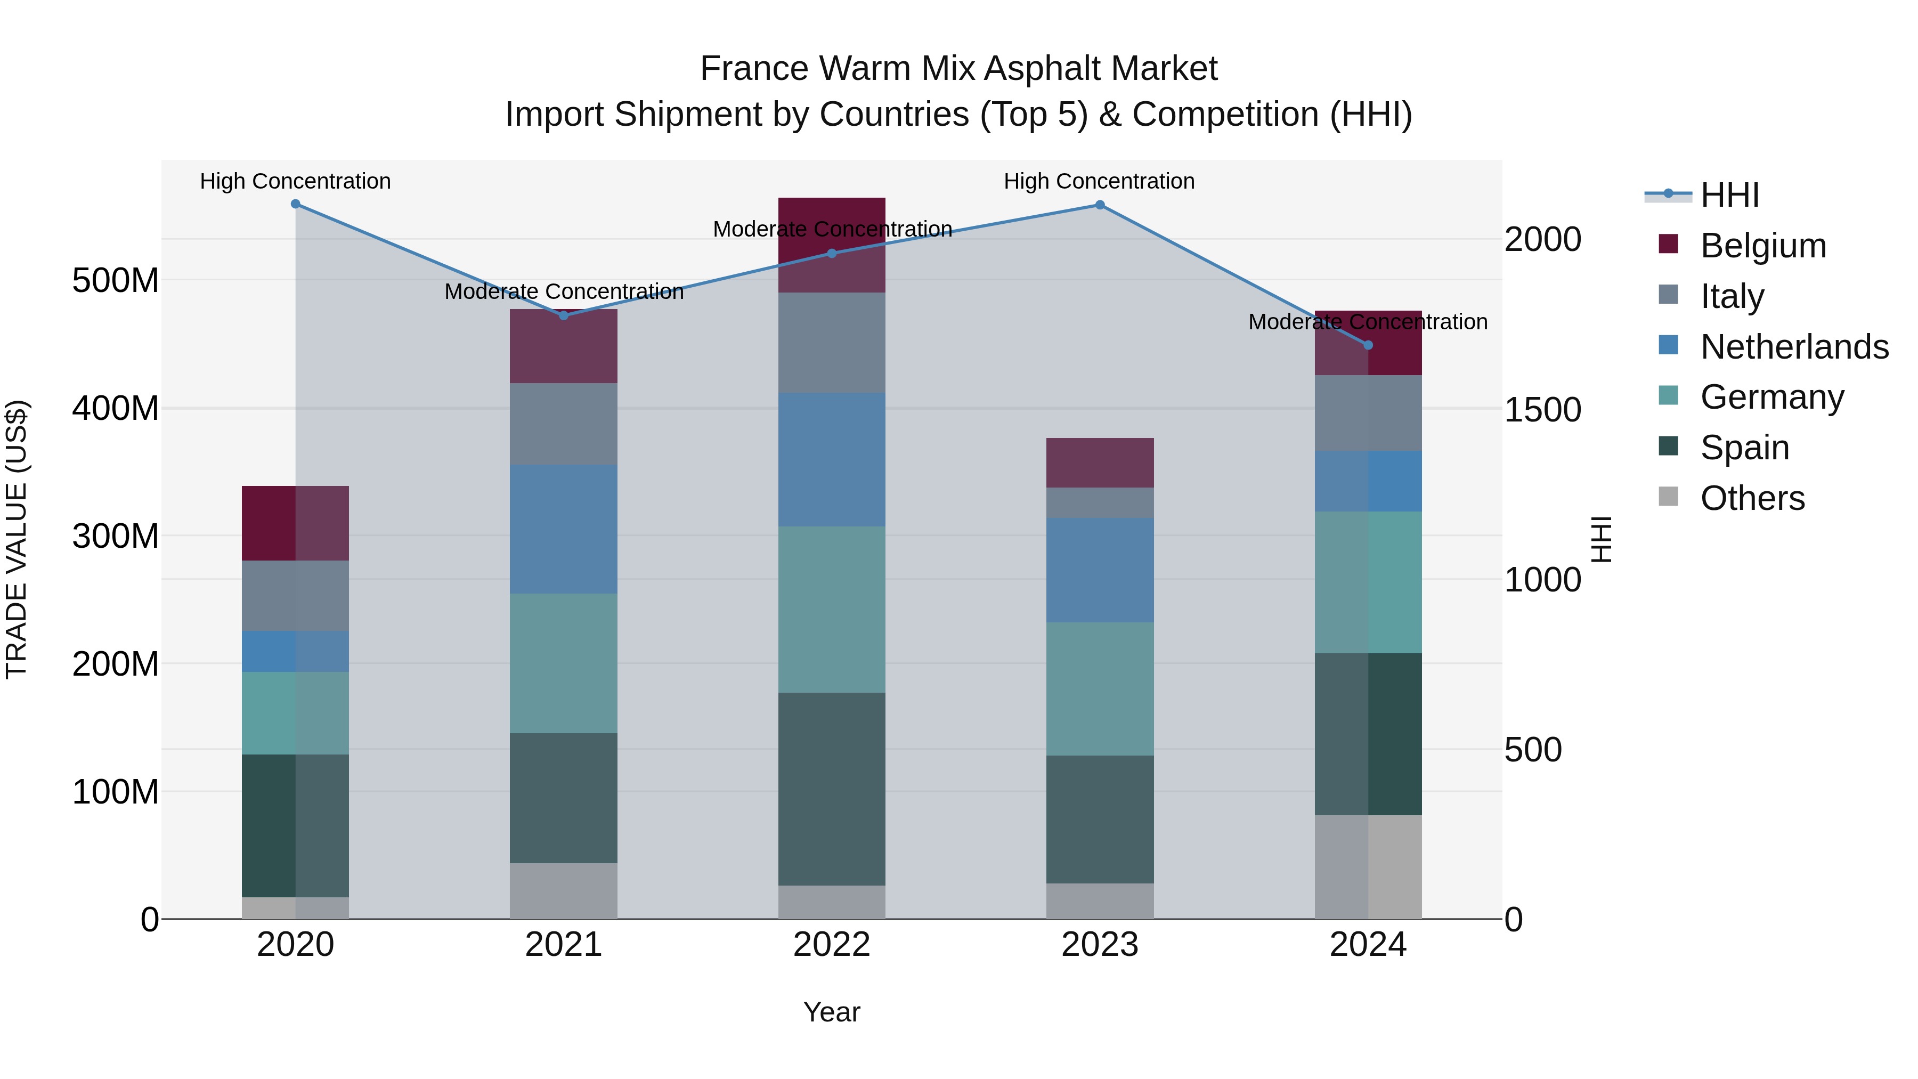Screen dimensions: 1918x1079
Task: Select the Italy segment of the 2021 bar
Action: coord(564,425)
